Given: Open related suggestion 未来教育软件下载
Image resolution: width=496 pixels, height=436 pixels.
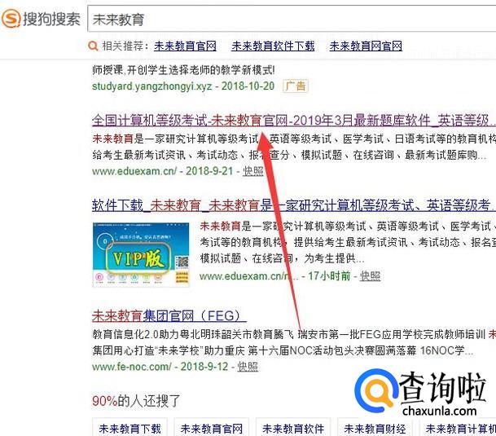Looking at the screenshot, I should tap(273, 46).
